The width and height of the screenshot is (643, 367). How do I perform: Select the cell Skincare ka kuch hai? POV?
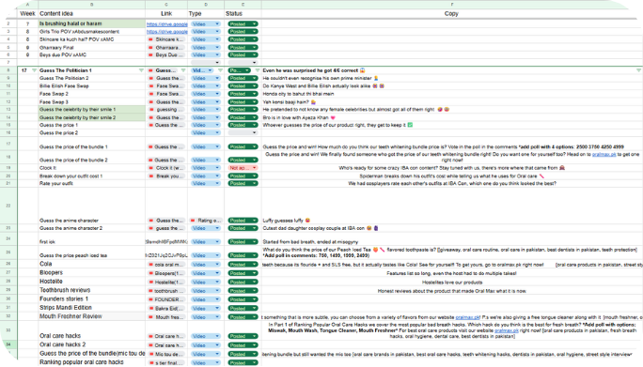[91, 39]
